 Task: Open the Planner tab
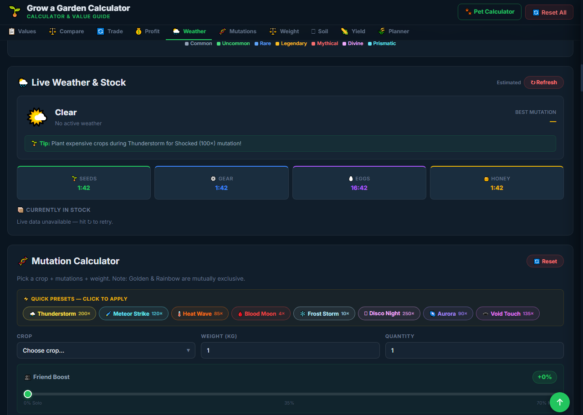[x=394, y=31]
